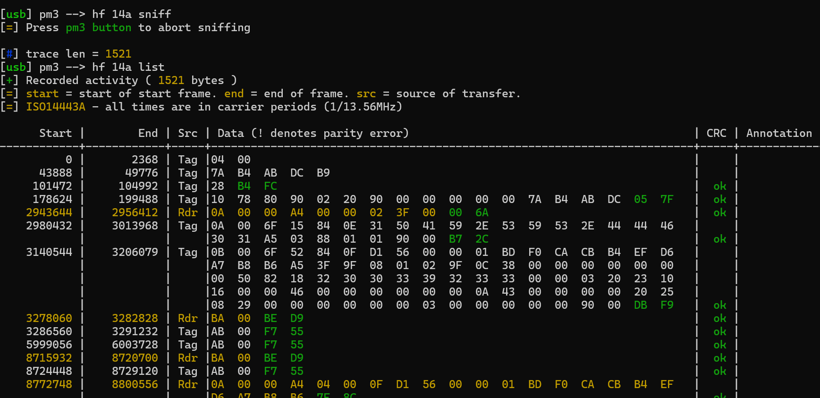The height and width of the screenshot is (398, 820).
Task: Click the [usb] prompt before 'hf 14a sniff'
Action: [x=16, y=14]
